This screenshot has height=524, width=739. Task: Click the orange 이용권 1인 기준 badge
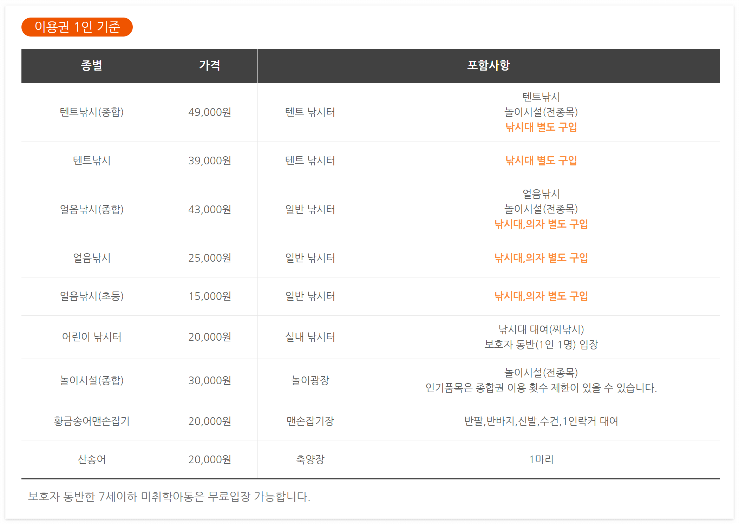77,27
